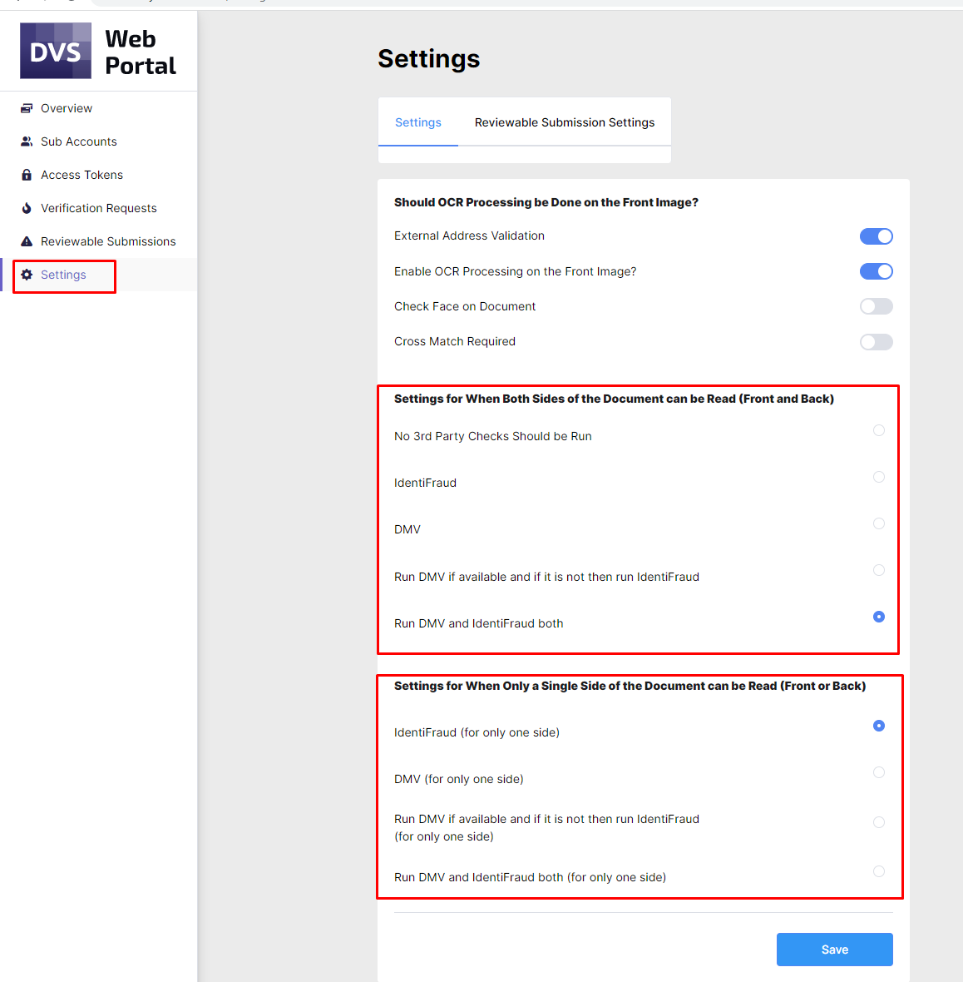Click the DVS logo icon
Screen dimensions: 963x982
(x=56, y=51)
